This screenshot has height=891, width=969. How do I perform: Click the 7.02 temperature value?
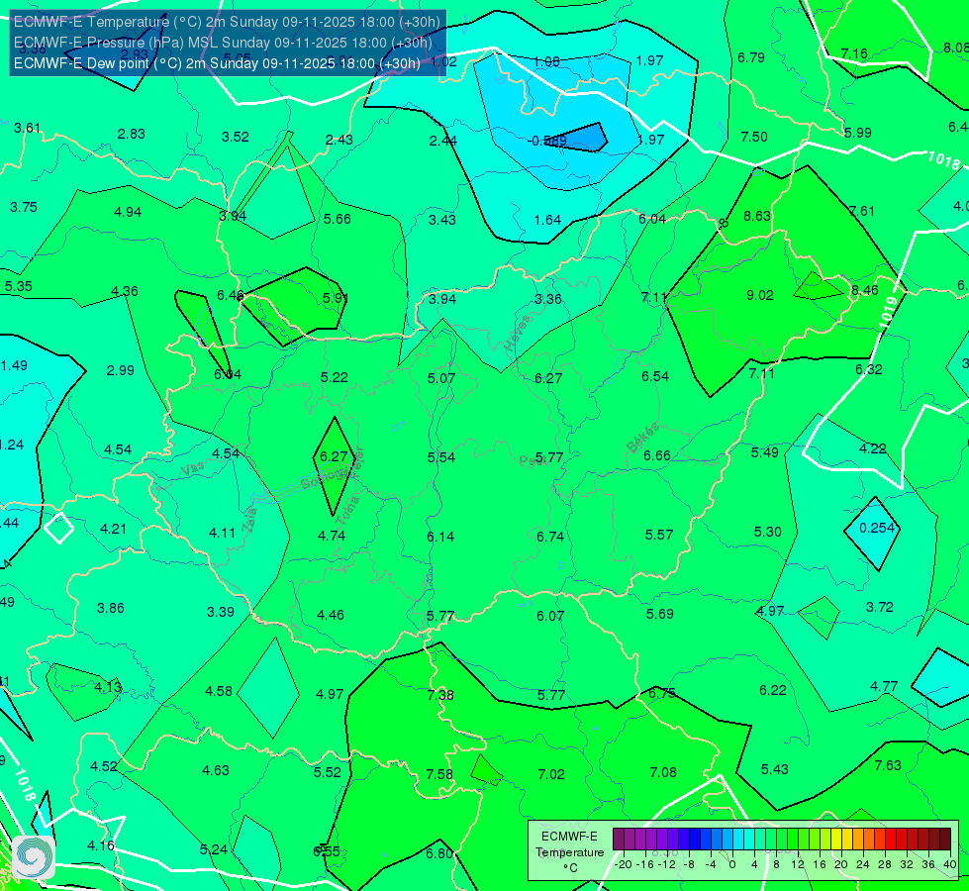(x=551, y=774)
